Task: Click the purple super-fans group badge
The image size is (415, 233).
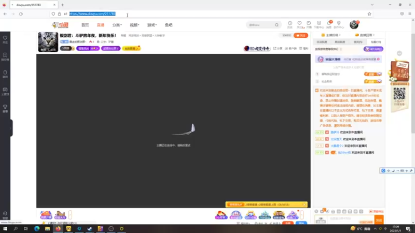Action: [x=110, y=48]
